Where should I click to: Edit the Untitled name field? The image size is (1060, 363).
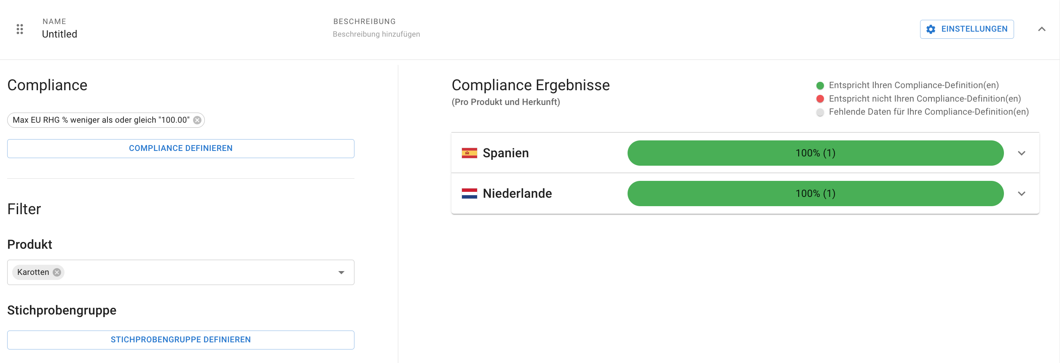pyautogui.click(x=59, y=34)
